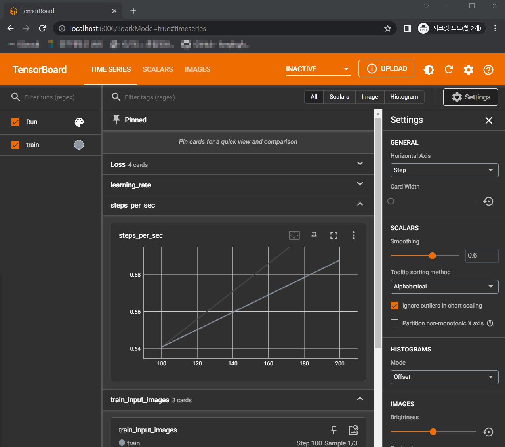This screenshot has height=447, width=505.
Task: Click the Pinned section header
Action: click(238, 120)
